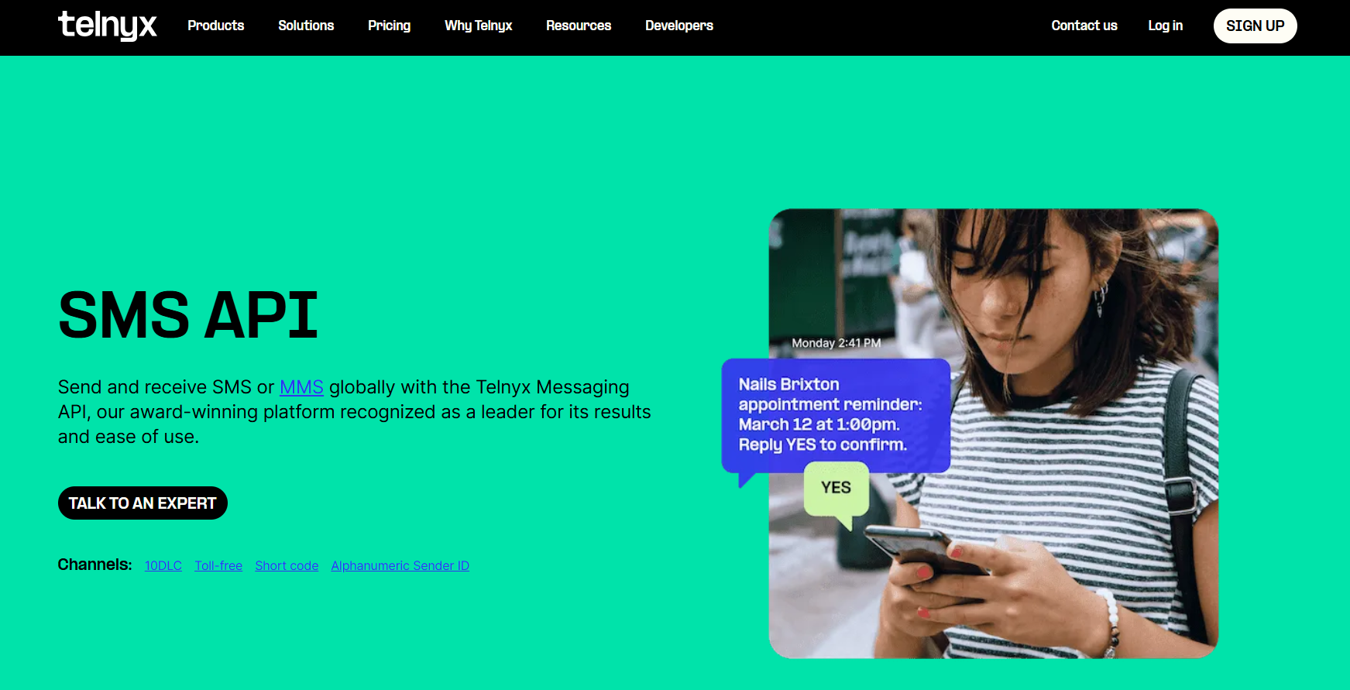1350x690 pixels.
Task: Open the Products menu
Action: (215, 26)
